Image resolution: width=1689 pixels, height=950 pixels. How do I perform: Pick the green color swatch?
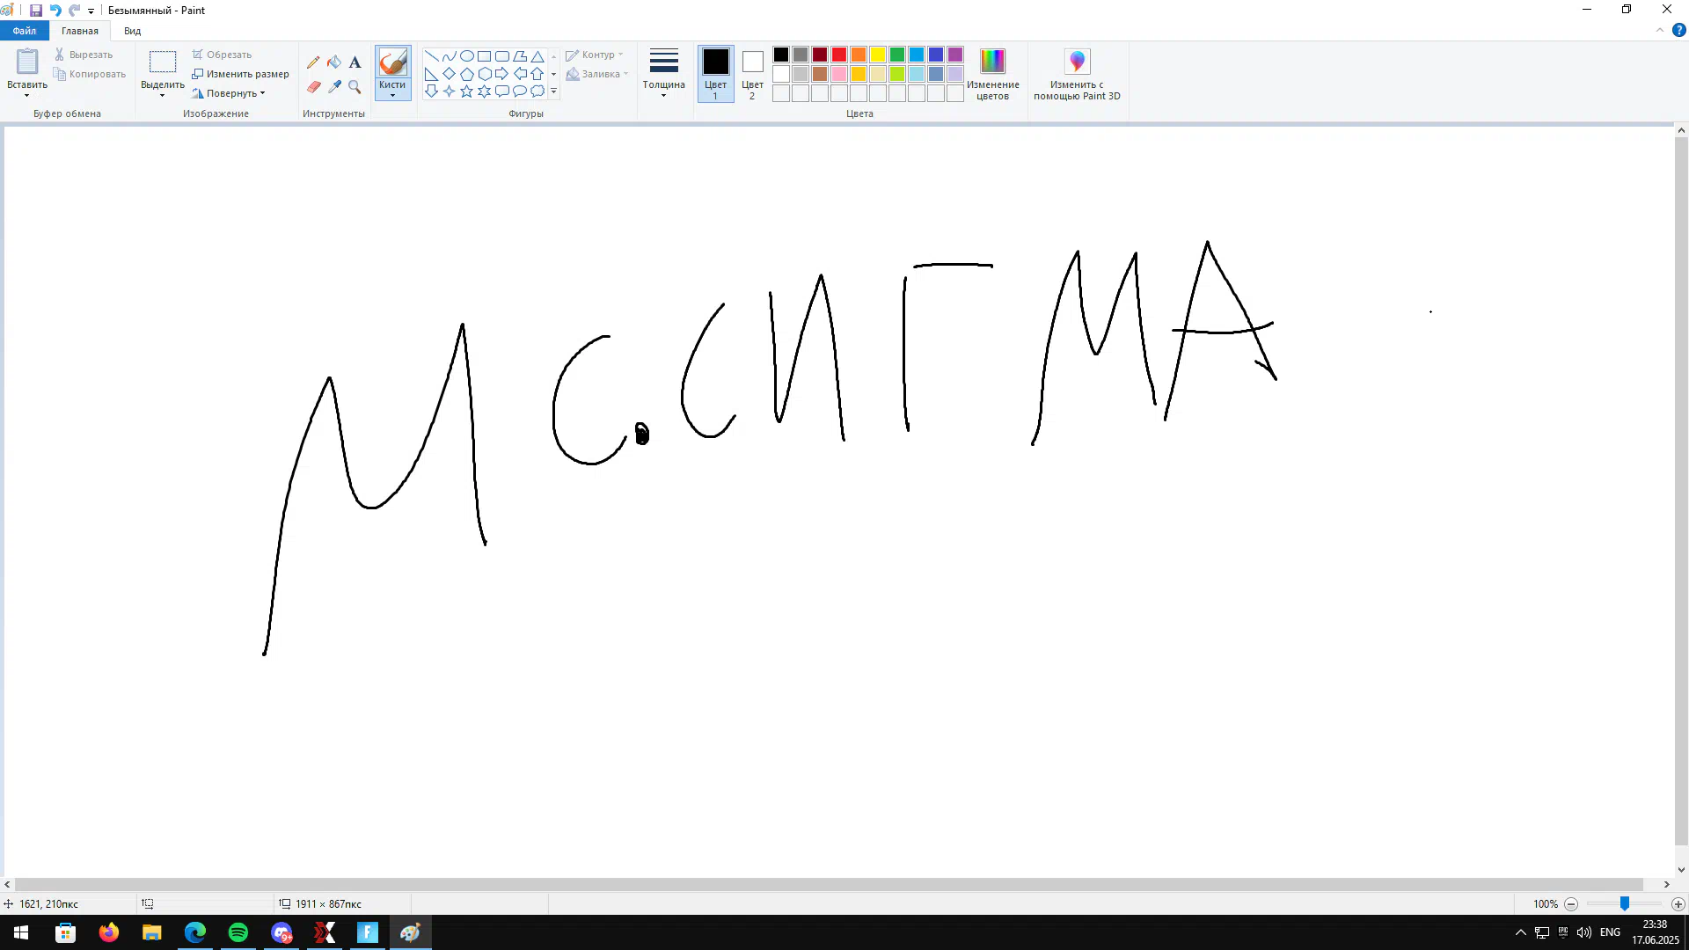[897, 55]
